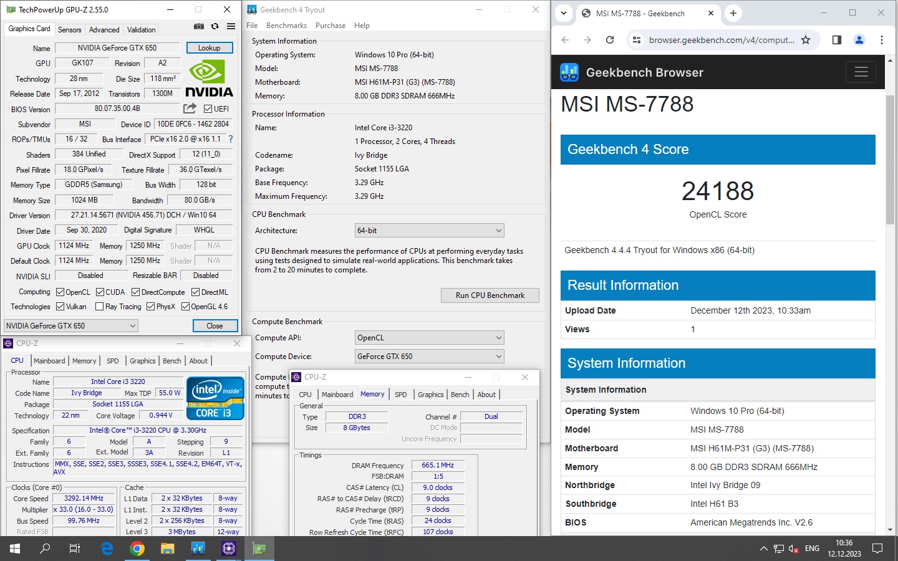Open the Windows Start menu

click(15, 549)
